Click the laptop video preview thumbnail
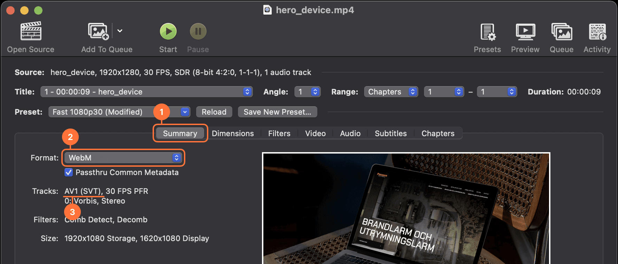 pyautogui.click(x=406, y=208)
